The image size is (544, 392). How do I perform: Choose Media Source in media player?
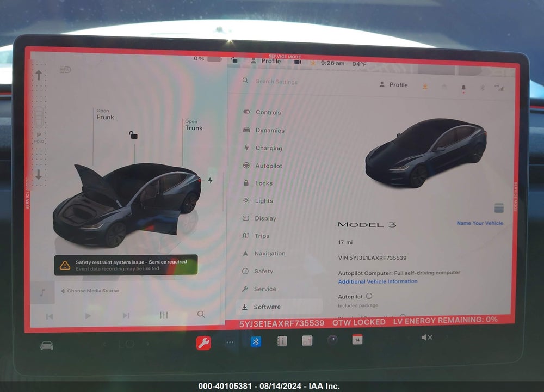90,291
